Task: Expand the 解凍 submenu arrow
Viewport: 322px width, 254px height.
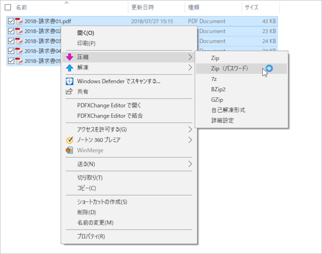Action: pos(190,68)
